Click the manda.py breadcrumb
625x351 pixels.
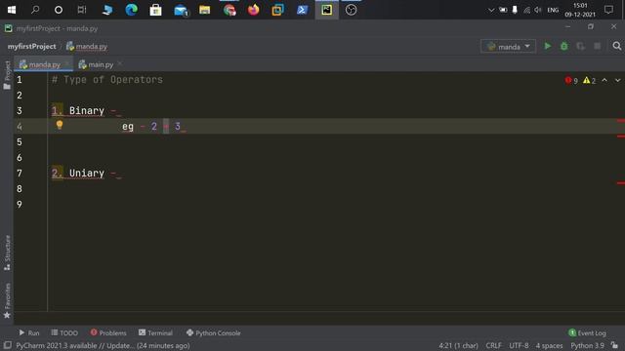point(87,47)
